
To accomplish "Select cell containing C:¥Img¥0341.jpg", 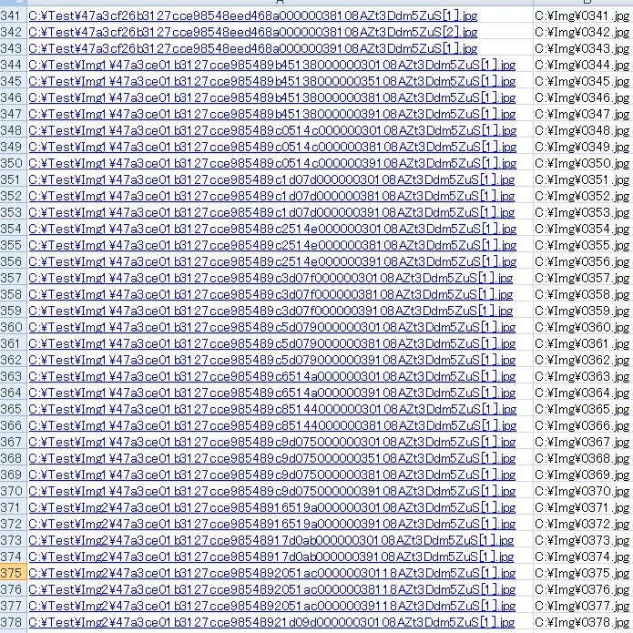I will pyautogui.click(x=583, y=15).
